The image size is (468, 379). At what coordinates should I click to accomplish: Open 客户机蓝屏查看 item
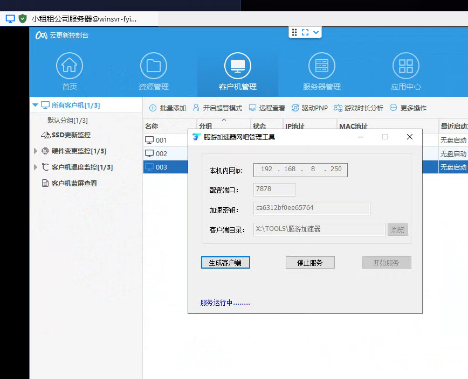[x=74, y=183]
